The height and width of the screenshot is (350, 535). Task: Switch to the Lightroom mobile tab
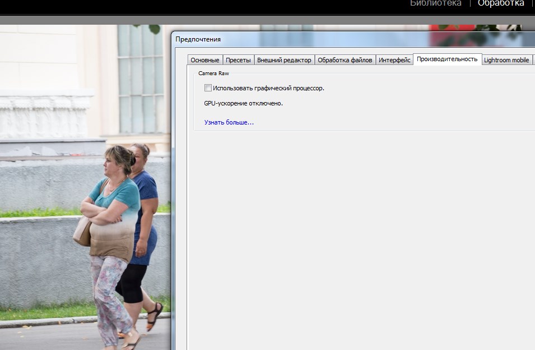point(506,60)
